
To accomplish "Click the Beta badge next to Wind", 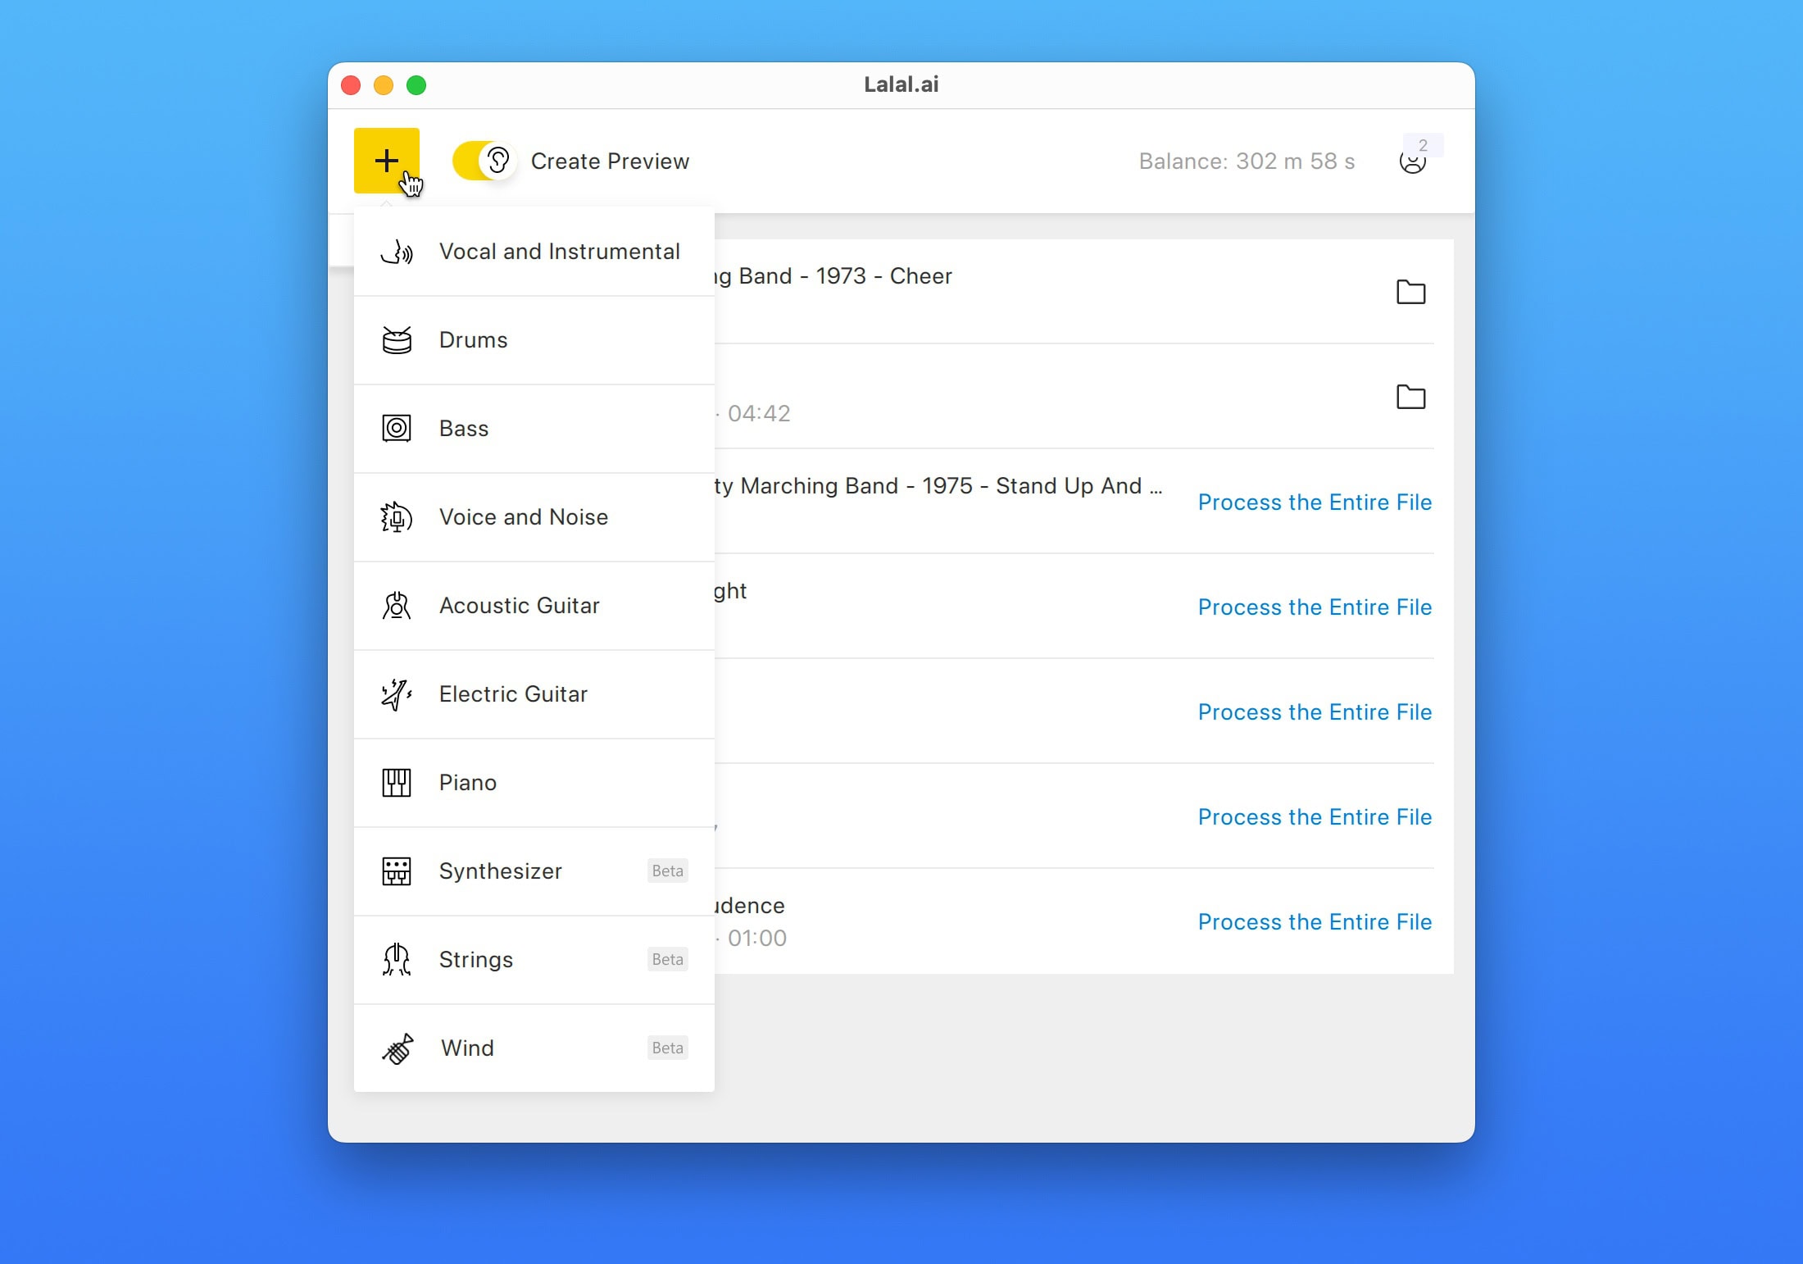I will click(667, 1048).
